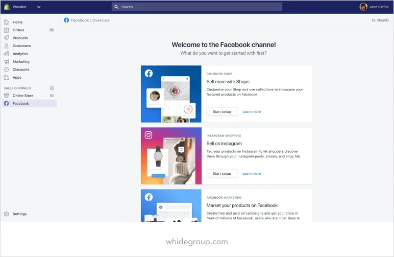
Task: Click the Customers person icon
Action: click(7, 46)
